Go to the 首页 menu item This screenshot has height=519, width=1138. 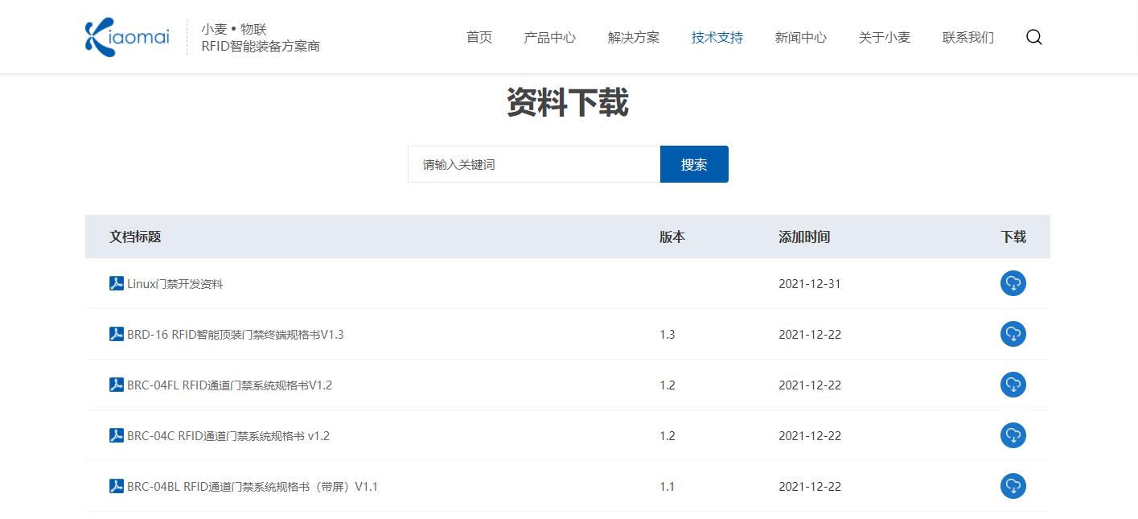(479, 37)
